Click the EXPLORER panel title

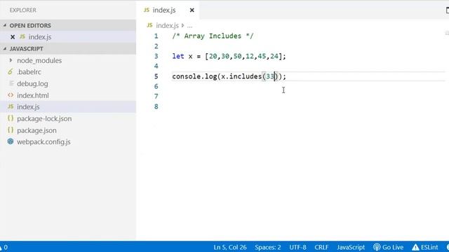coord(23,10)
